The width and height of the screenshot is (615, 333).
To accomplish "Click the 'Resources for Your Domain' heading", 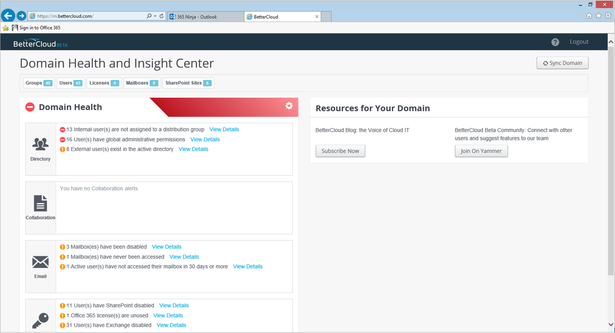I will pyautogui.click(x=373, y=108).
